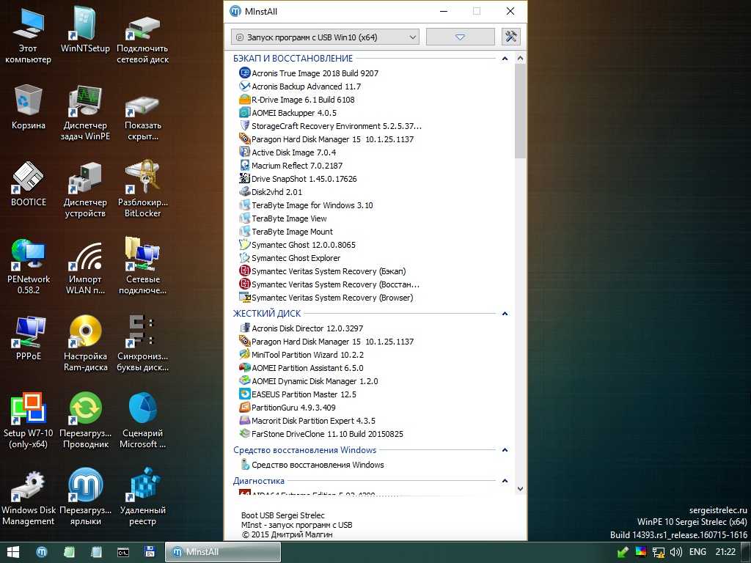Open the program set dropdown Запуск программ
The height and width of the screenshot is (563, 751).
click(x=324, y=37)
